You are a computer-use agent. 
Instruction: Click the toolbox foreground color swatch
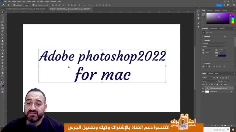pos(1,85)
